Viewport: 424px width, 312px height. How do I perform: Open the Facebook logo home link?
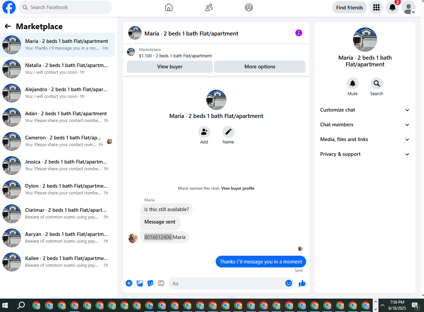pos(9,7)
